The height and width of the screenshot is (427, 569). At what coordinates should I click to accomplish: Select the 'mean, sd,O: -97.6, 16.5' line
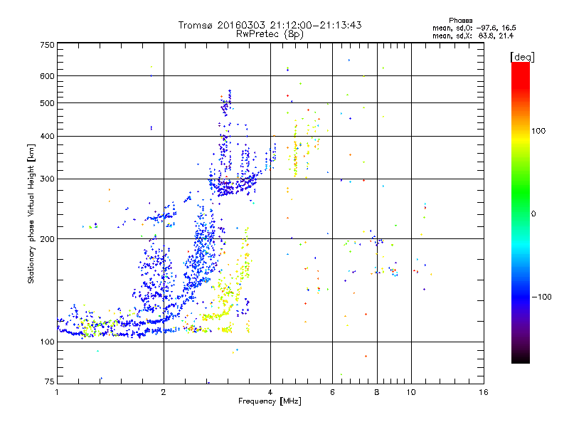pyautogui.click(x=474, y=28)
